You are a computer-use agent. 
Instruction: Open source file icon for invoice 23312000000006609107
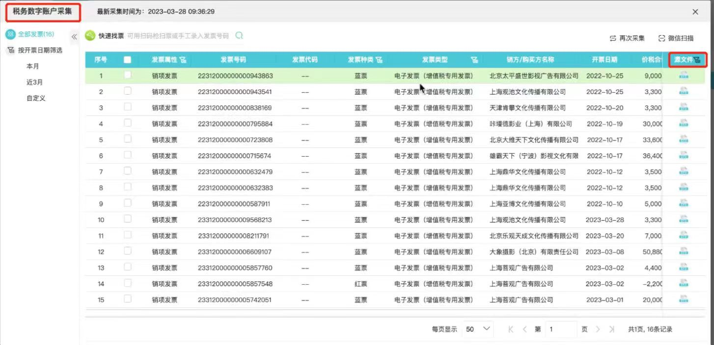(x=684, y=252)
